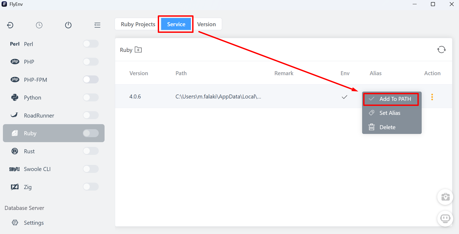Click the Ruby title in panel header

pos(126,50)
